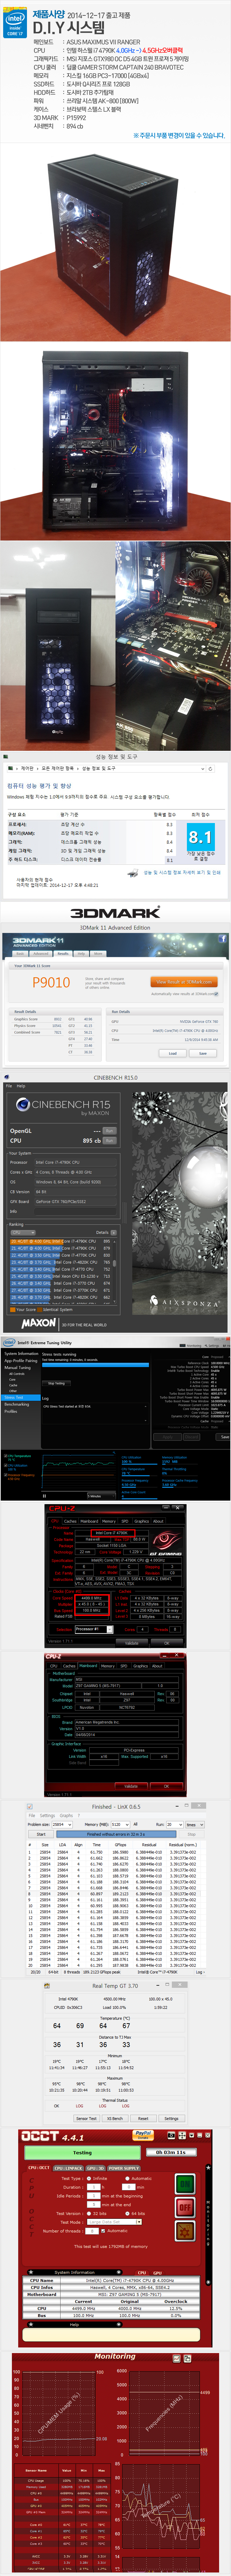Click the settings gear icon in OCCT
Viewport: 231px width, 2576px height.
pos(185,2231)
